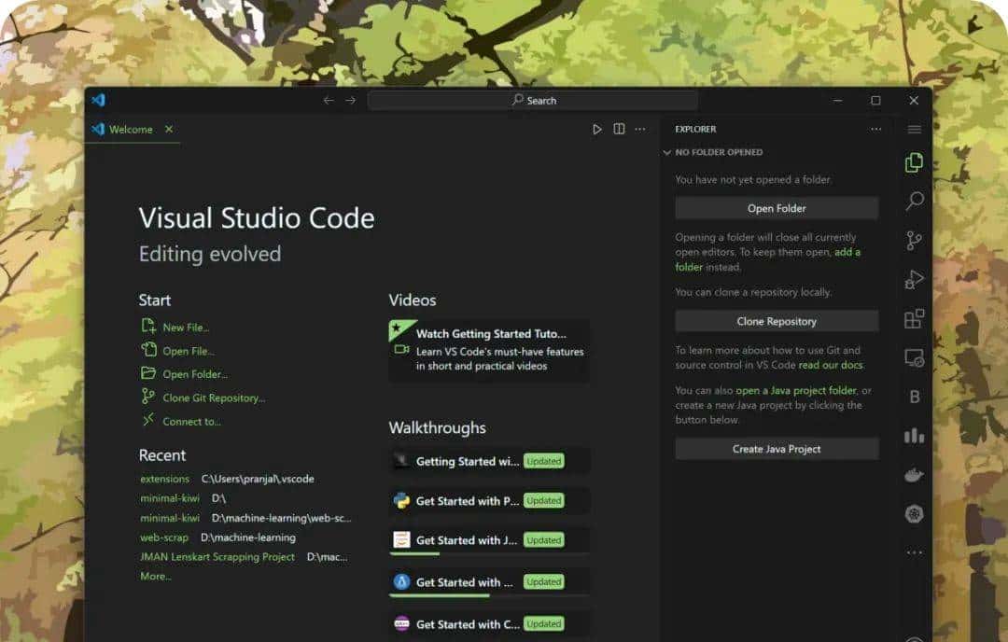Open the recent minimal-kiwi project
Viewport: 1008px width, 642px height.
(169, 497)
